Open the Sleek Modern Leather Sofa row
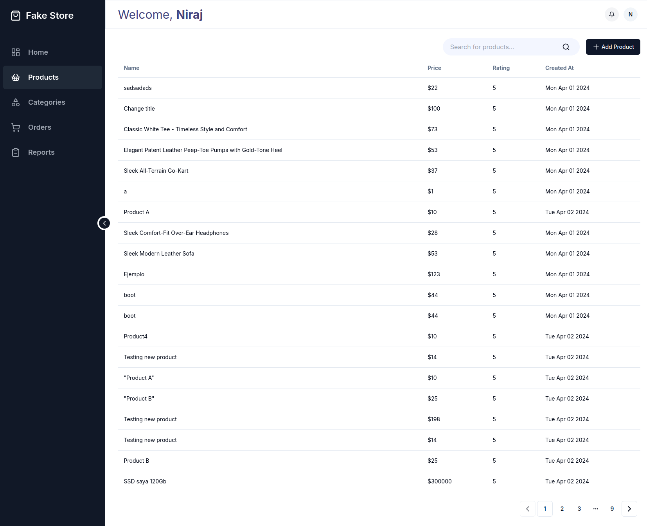 pos(159,254)
